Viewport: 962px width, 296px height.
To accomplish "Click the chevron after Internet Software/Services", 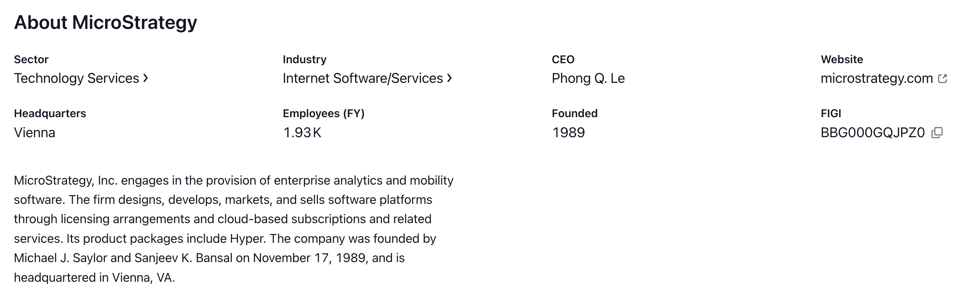I will click(x=449, y=78).
